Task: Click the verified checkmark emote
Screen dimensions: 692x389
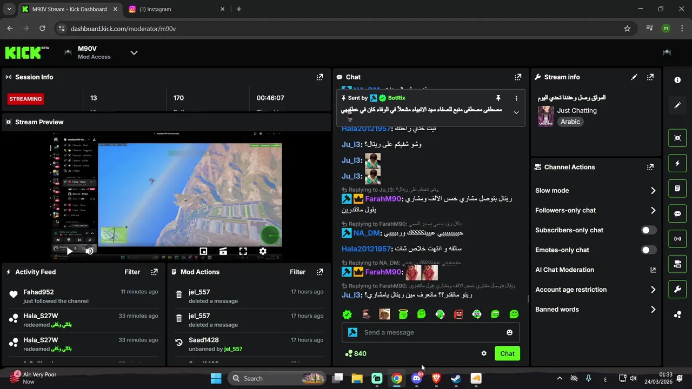Action: [347, 314]
